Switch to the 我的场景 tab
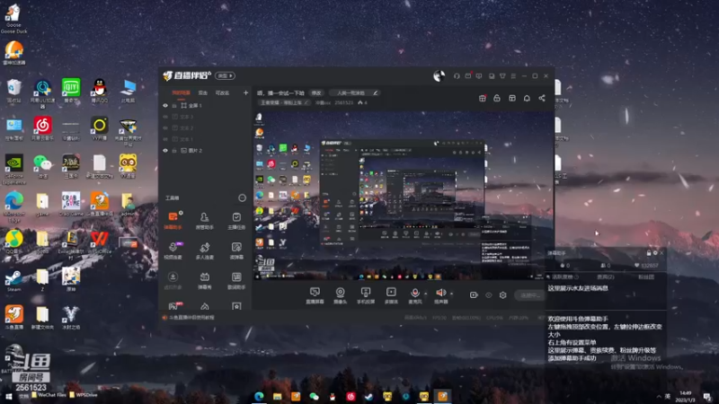 coord(181,93)
